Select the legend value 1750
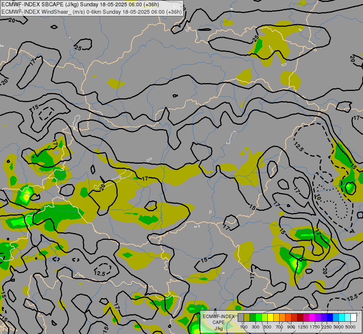This screenshot has height=334, width=363. click(x=315, y=327)
